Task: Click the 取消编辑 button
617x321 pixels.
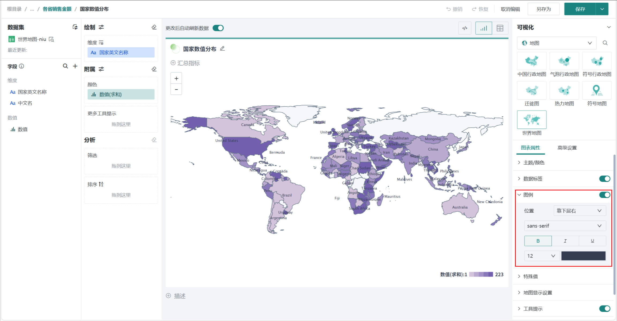Action: click(510, 9)
